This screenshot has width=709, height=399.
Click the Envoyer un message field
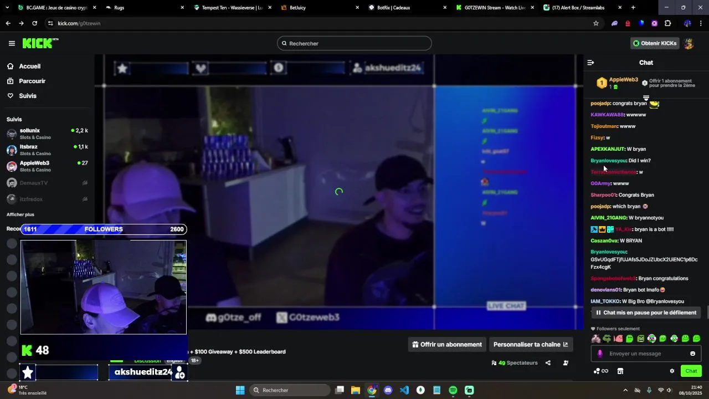click(647, 354)
